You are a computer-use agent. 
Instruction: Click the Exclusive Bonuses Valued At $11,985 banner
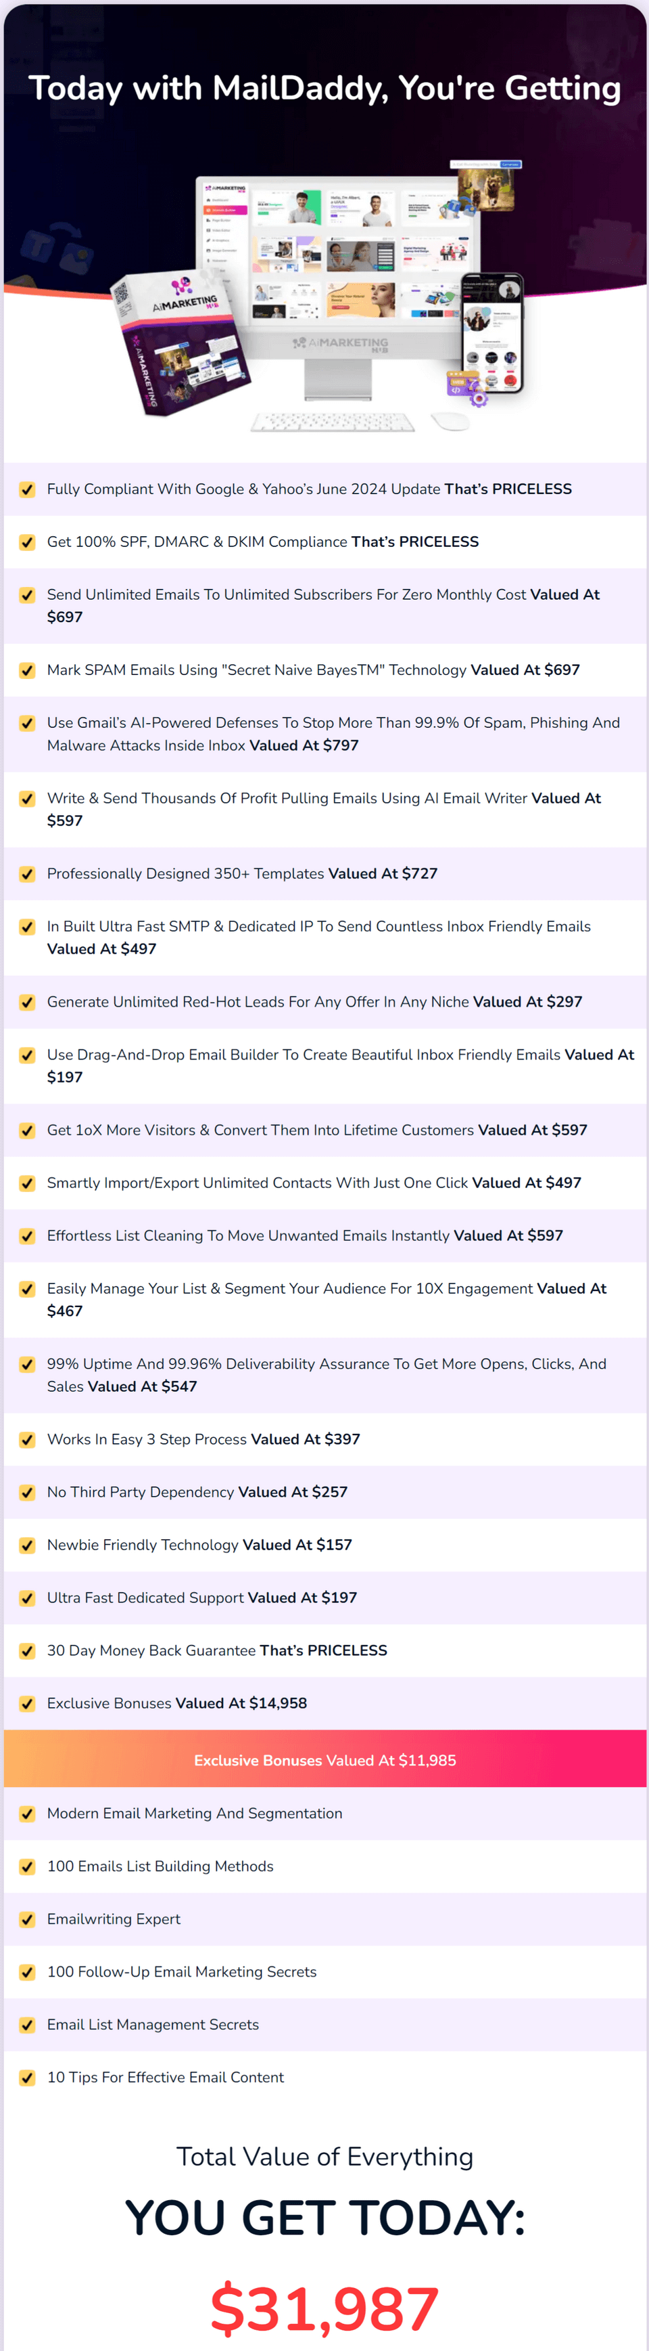[x=324, y=1759]
